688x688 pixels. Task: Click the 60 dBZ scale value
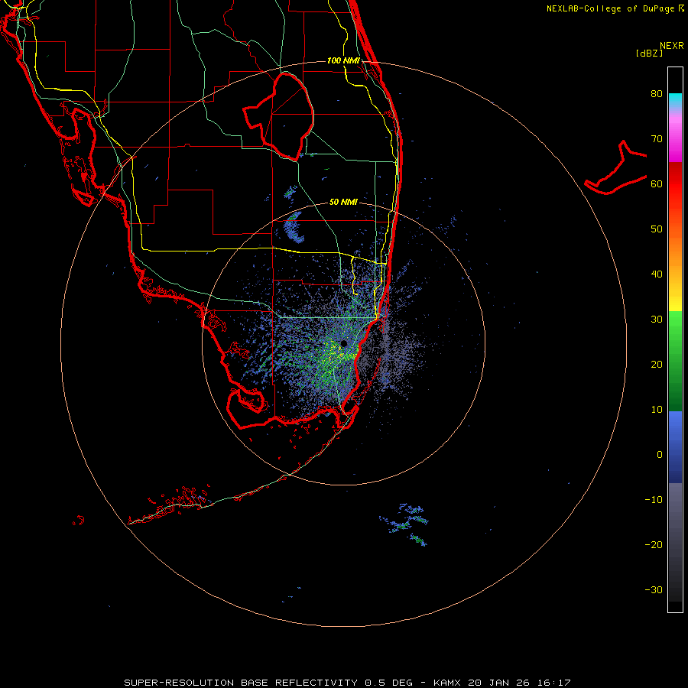point(657,184)
